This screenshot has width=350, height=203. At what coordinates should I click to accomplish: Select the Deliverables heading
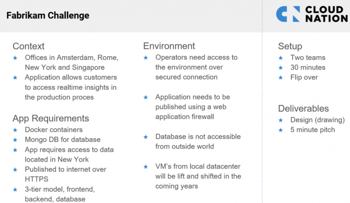tap(303, 109)
